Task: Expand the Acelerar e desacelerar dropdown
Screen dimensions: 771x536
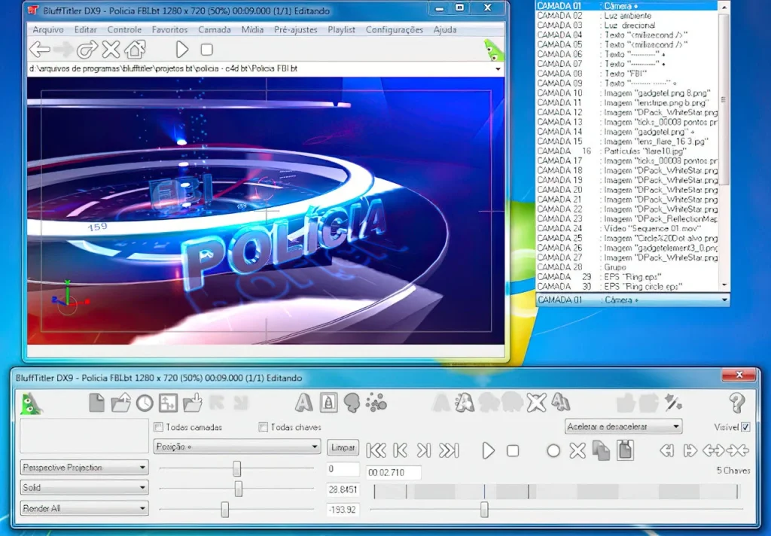Action: 623,427
